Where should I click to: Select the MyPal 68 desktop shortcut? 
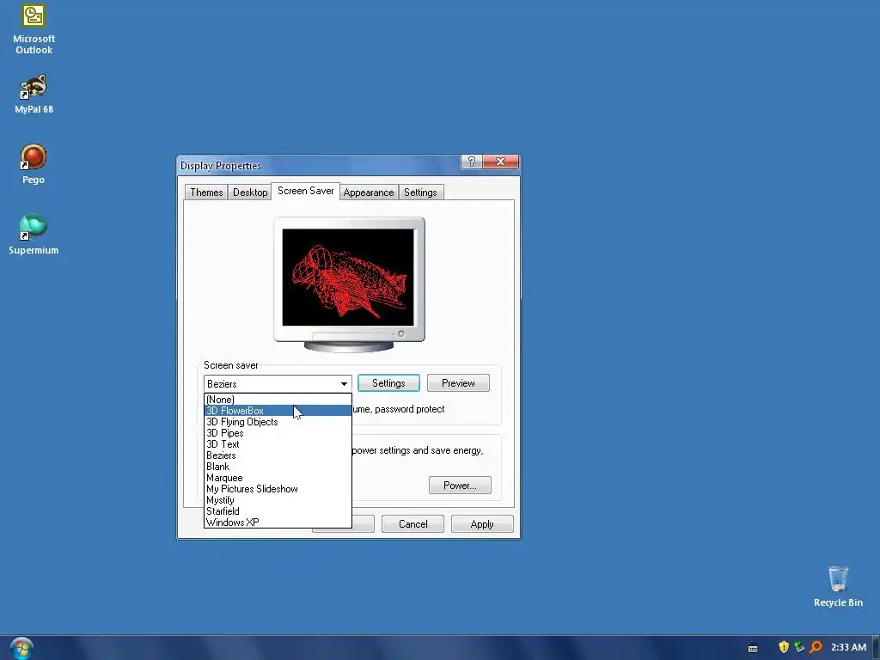click(34, 94)
